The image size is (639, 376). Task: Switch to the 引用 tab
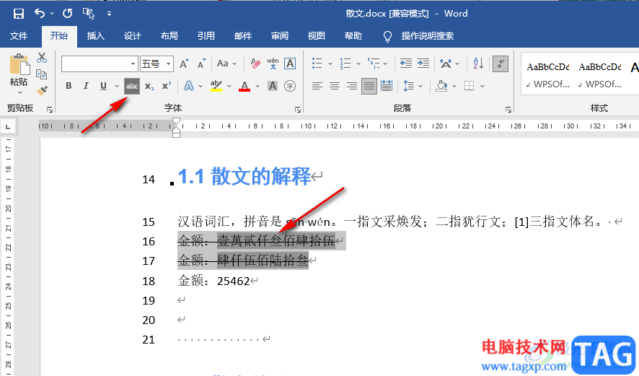pyautogui.click(x=206, y=36)
